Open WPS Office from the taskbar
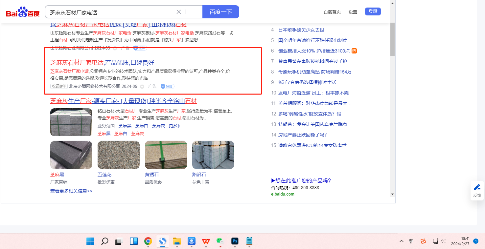Screen dimensions: 485x249 pos(206,241)
